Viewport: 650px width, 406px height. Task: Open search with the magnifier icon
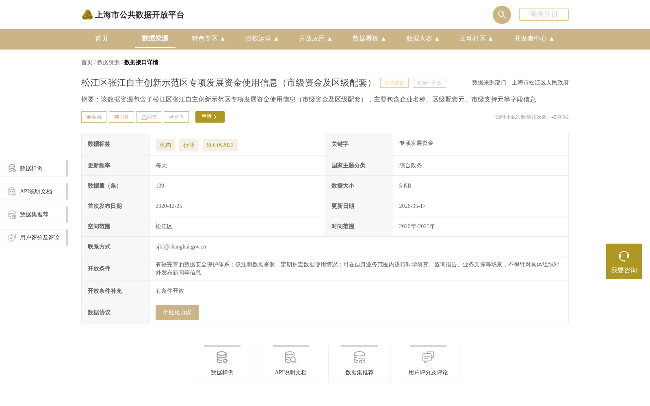(x=502, y=15)
